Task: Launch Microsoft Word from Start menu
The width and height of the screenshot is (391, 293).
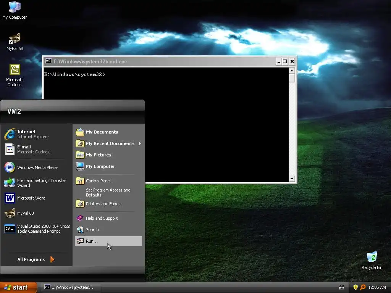Action: (36, 198)
